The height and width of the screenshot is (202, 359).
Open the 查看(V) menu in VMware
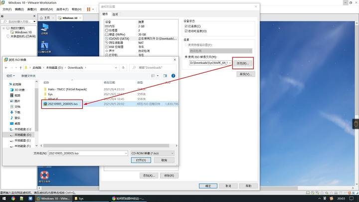31,9
